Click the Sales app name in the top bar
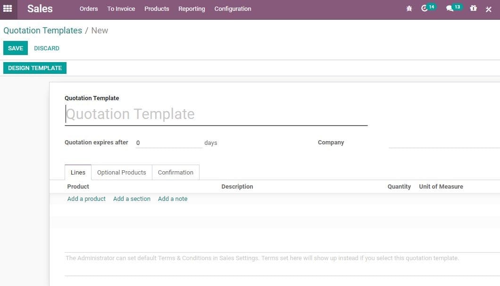500x286 pixels. pyautogui.click(x=40, y=8)
